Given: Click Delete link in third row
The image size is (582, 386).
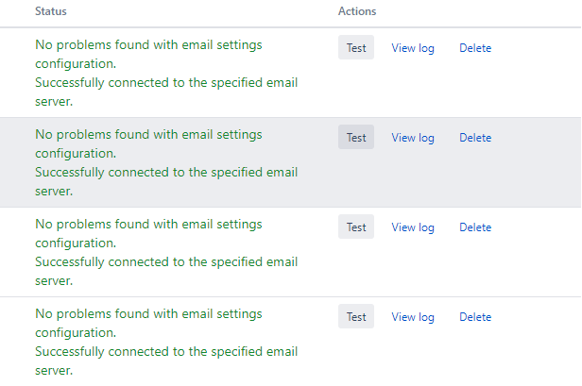Looking at the screenshot, I should 475,227.
